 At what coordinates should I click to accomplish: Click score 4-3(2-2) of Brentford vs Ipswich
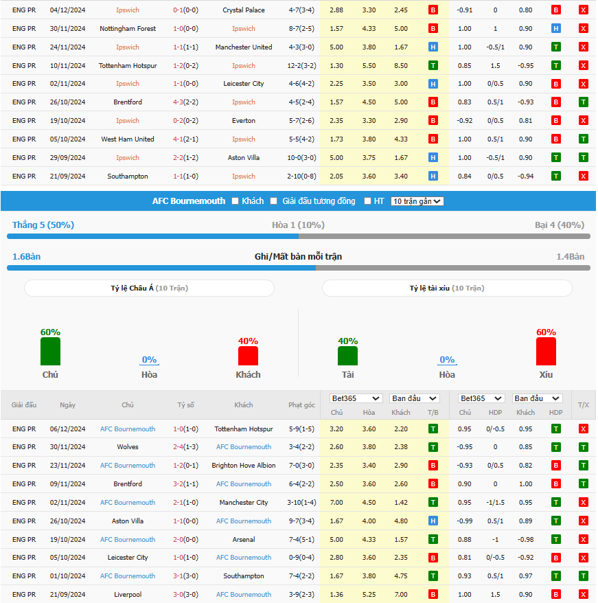[186, 102]
